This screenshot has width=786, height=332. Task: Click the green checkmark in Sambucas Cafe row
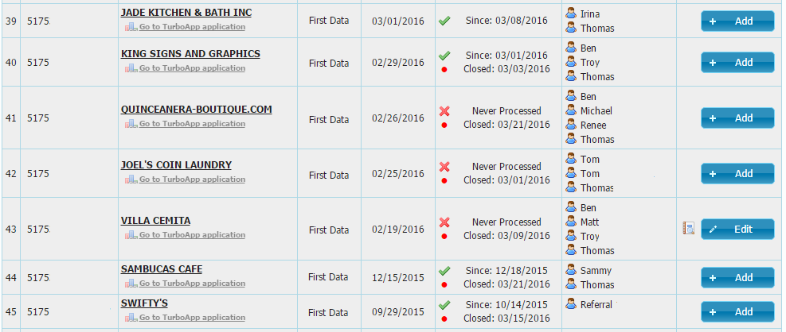(x=444, y=271)
